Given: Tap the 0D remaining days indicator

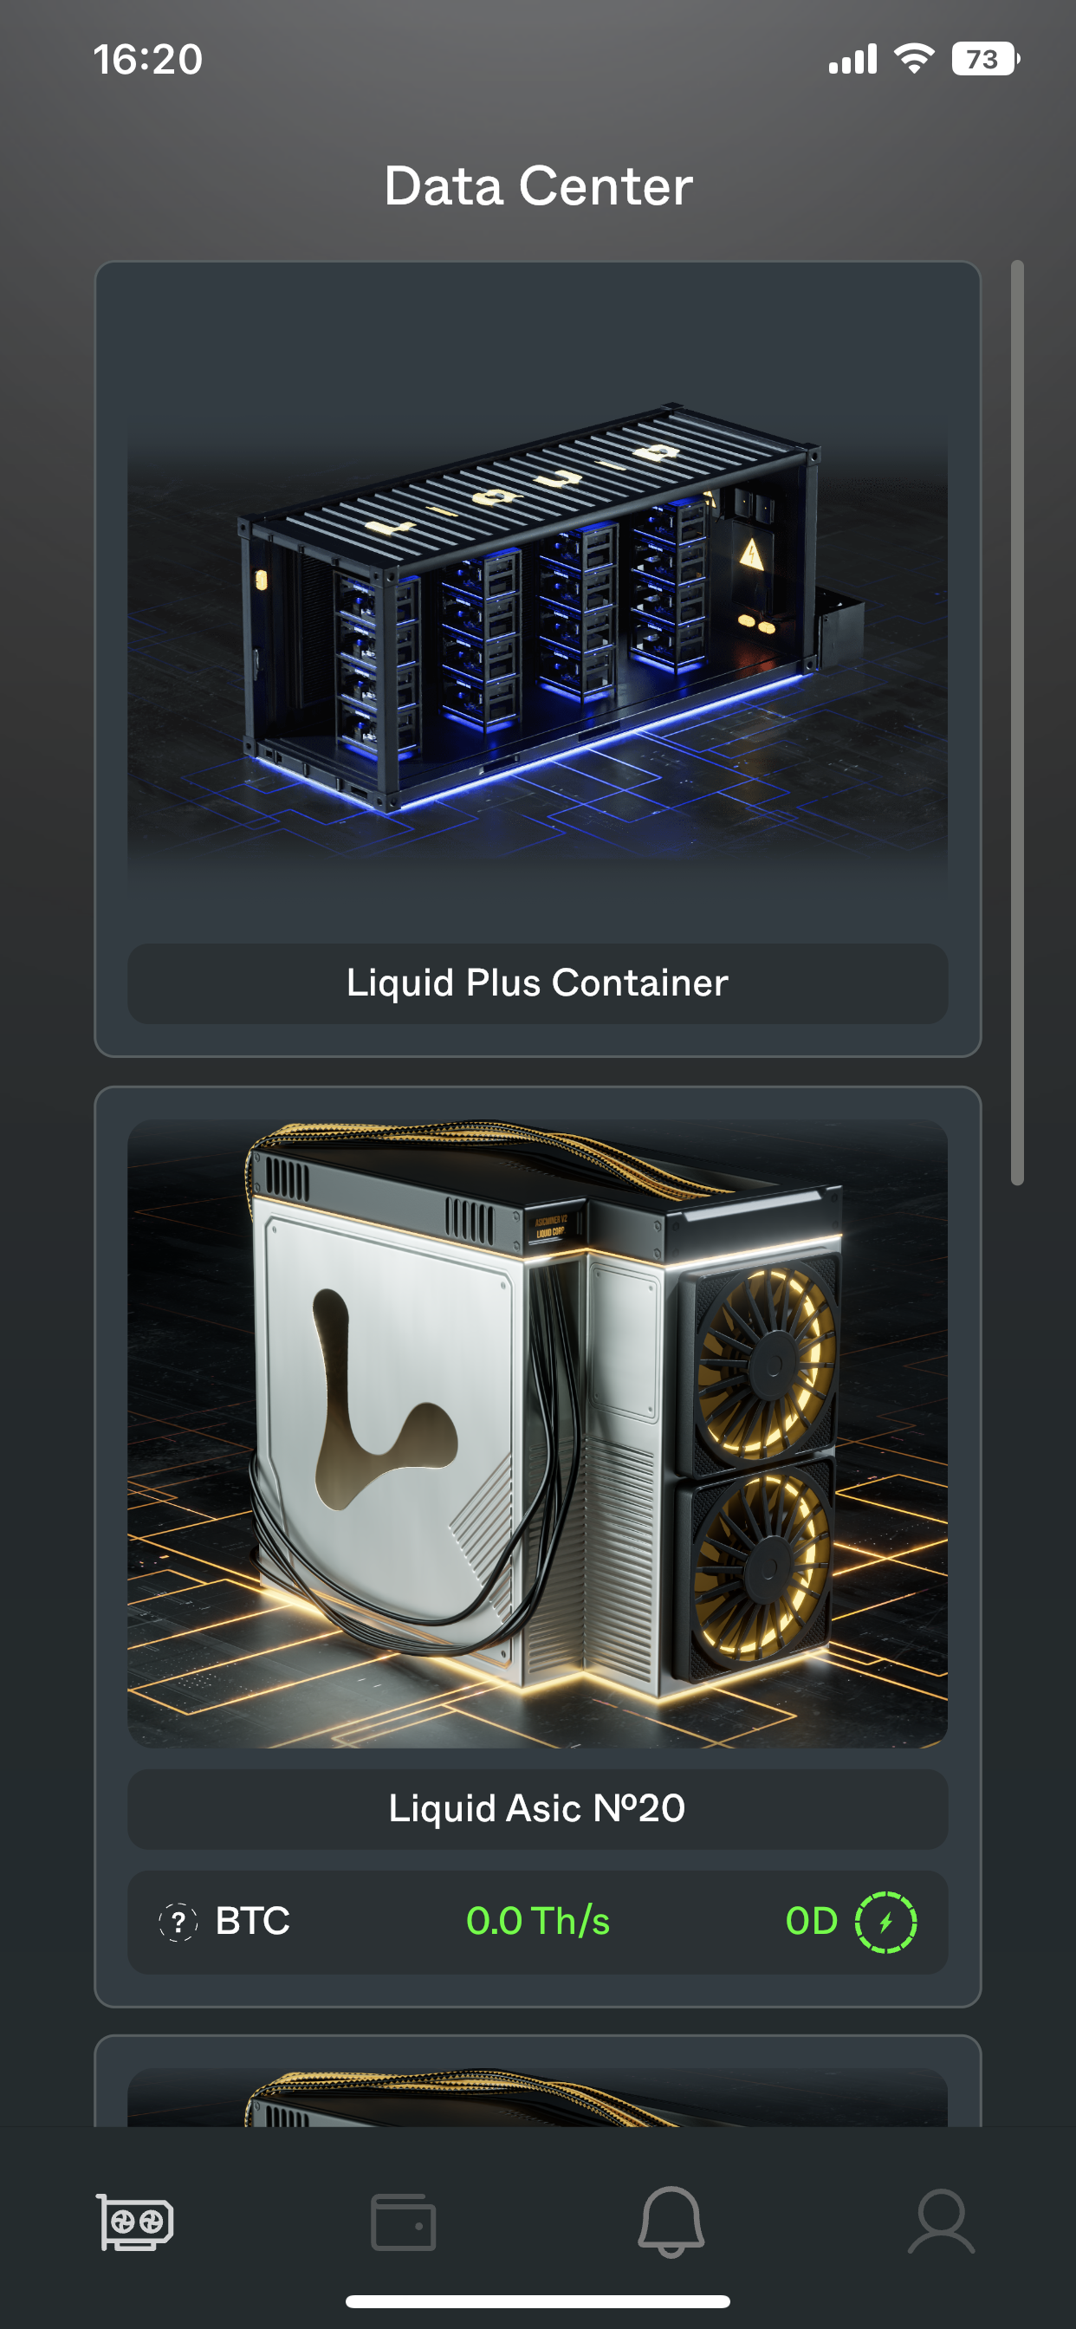Looking at the screenshot, I should click(x=811, y=1921).
